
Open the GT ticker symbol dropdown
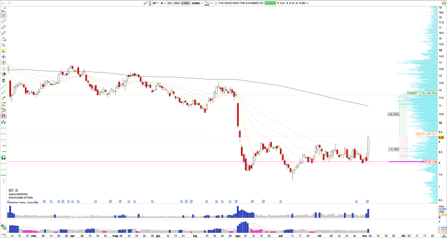click(155, 3)
